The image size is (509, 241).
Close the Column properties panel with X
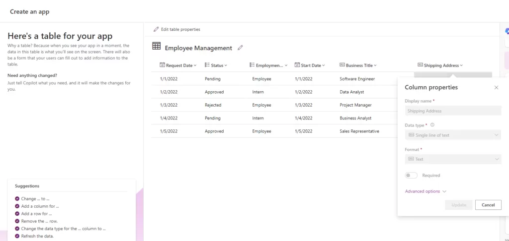point(496,87)
